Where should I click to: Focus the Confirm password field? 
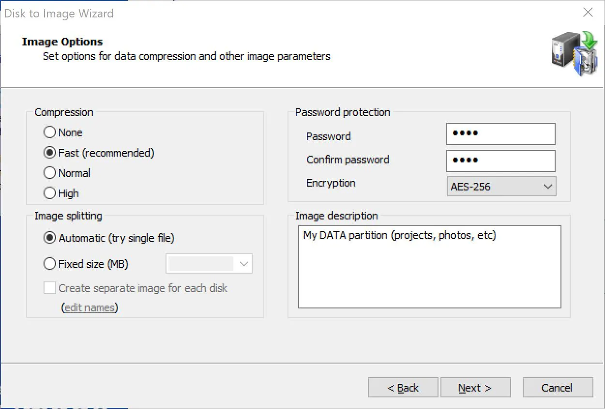tap(500, 161)
